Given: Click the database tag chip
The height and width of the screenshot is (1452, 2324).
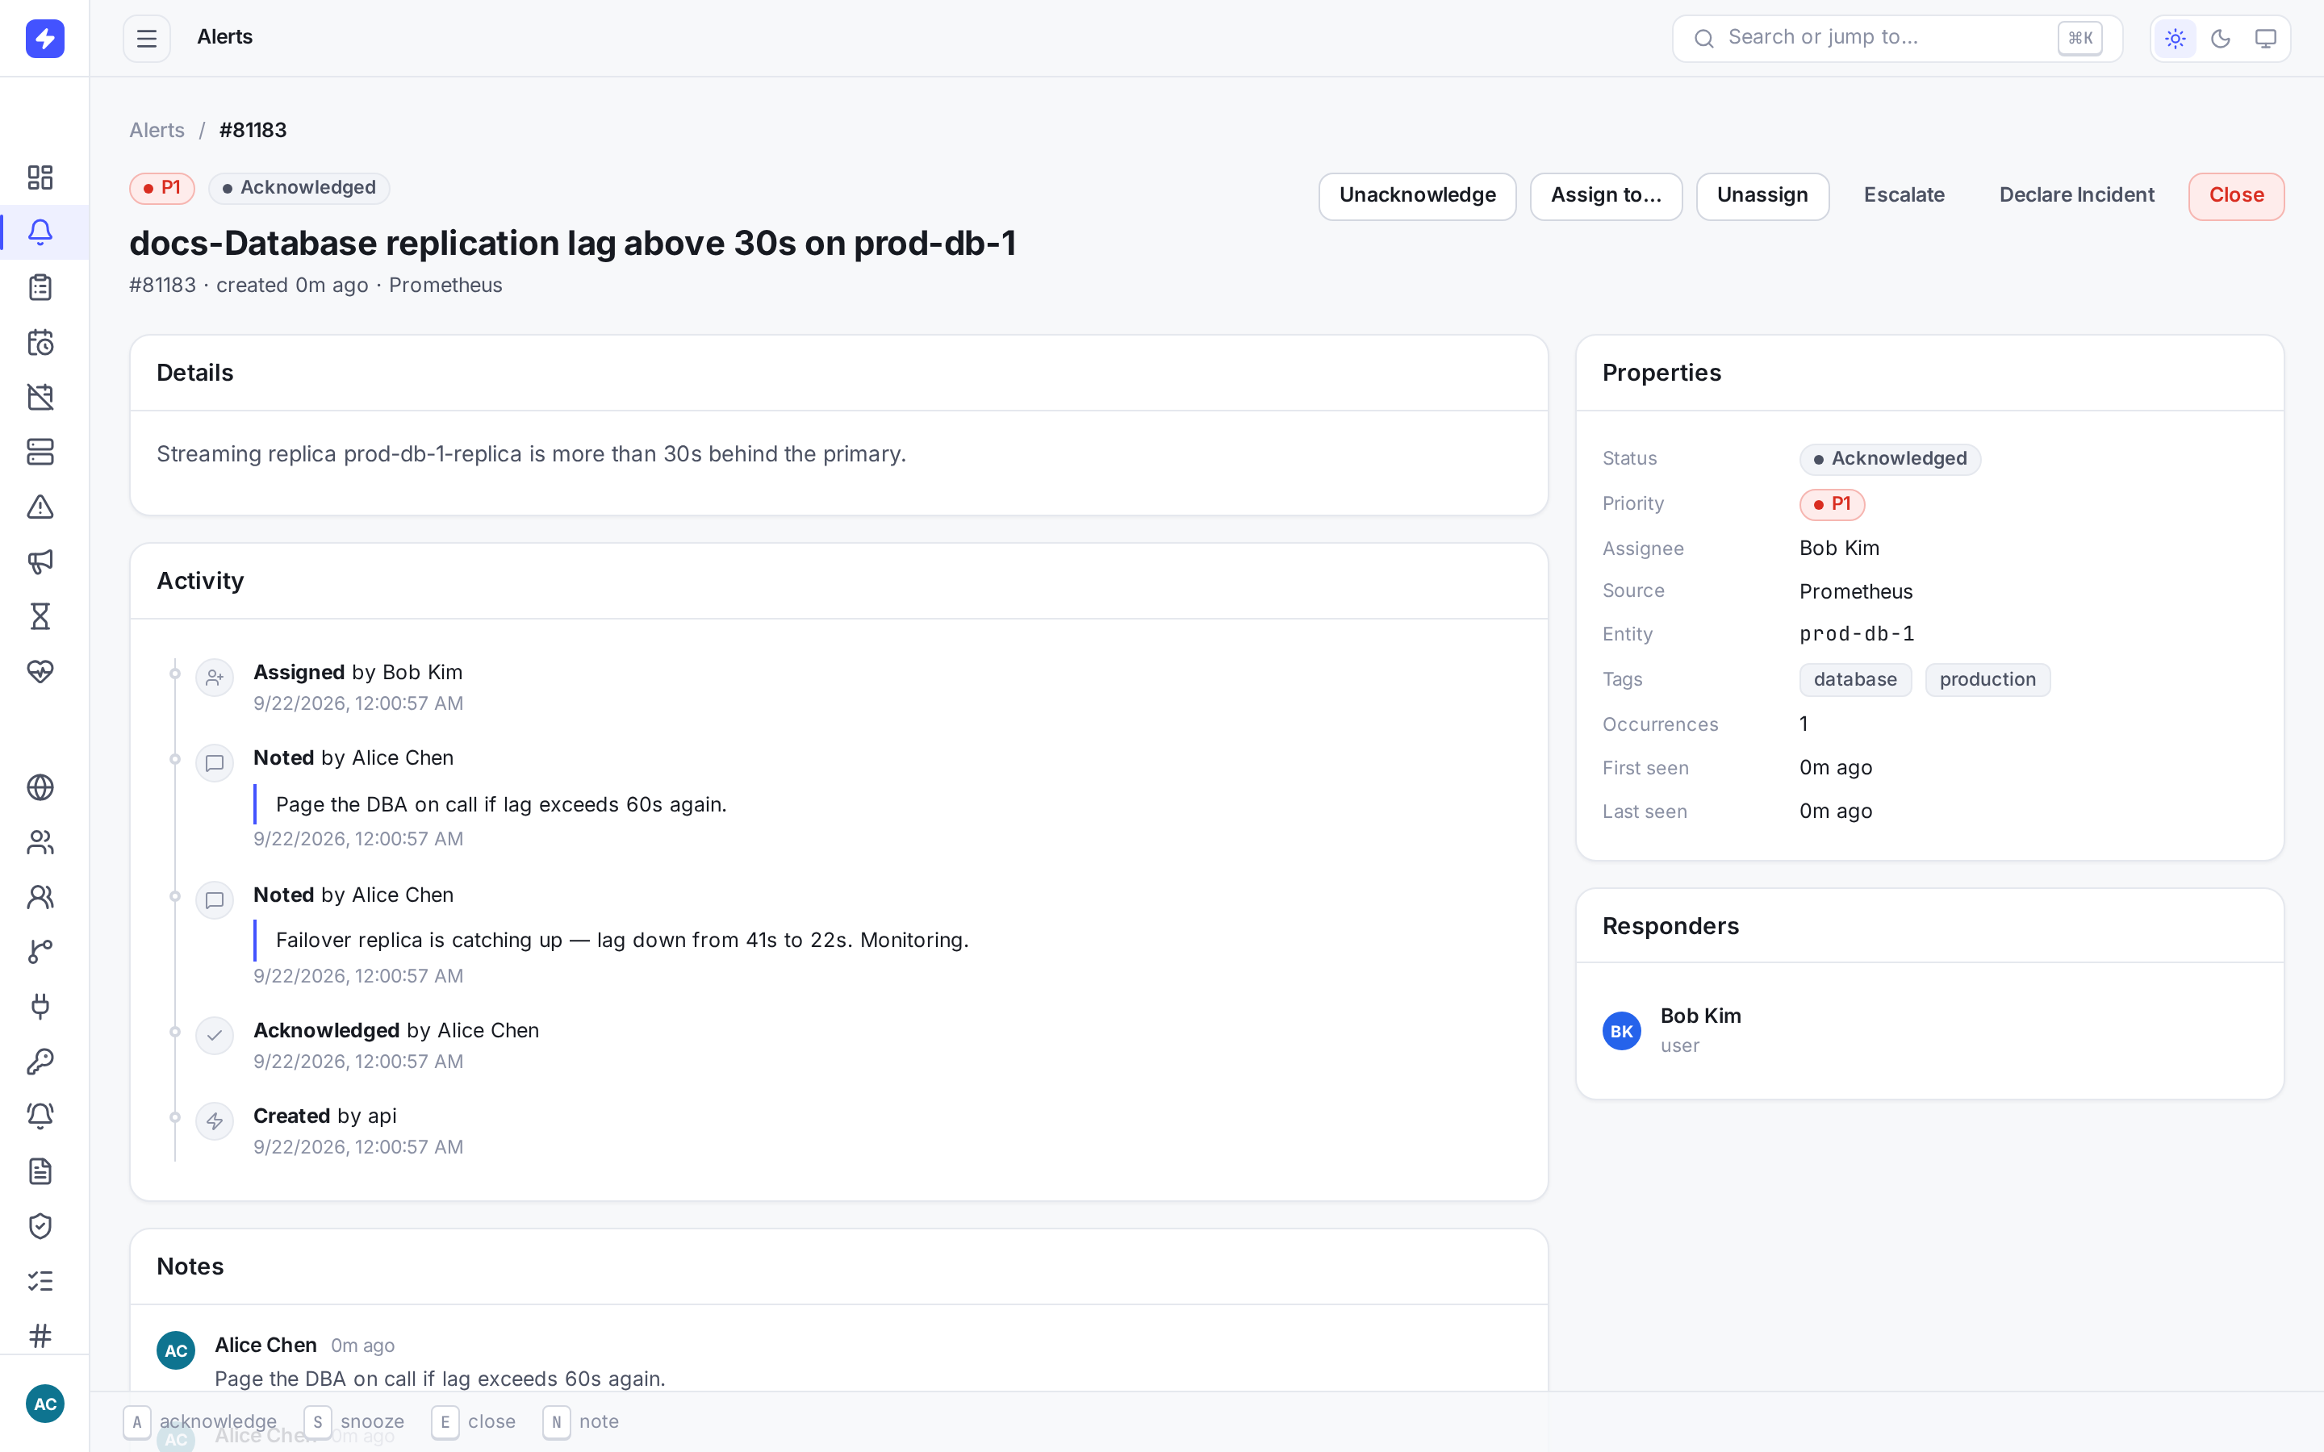Looking at the screenshot, I should pyautogui.click(x=1854, y=680).
